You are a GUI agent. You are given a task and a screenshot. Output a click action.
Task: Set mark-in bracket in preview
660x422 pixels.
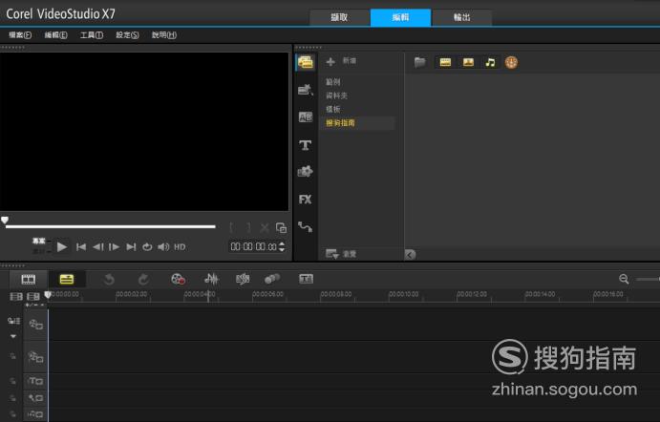pos(231,227)
